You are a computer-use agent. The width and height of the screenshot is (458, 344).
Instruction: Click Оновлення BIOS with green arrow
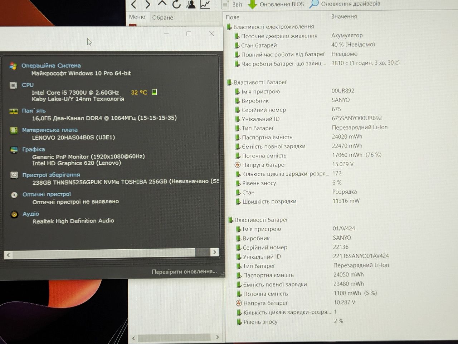click(x=276, y=4)
